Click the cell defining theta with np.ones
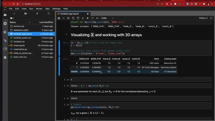Image resolution: width=215 pixels, height=121 pixels. click(141, 86)
